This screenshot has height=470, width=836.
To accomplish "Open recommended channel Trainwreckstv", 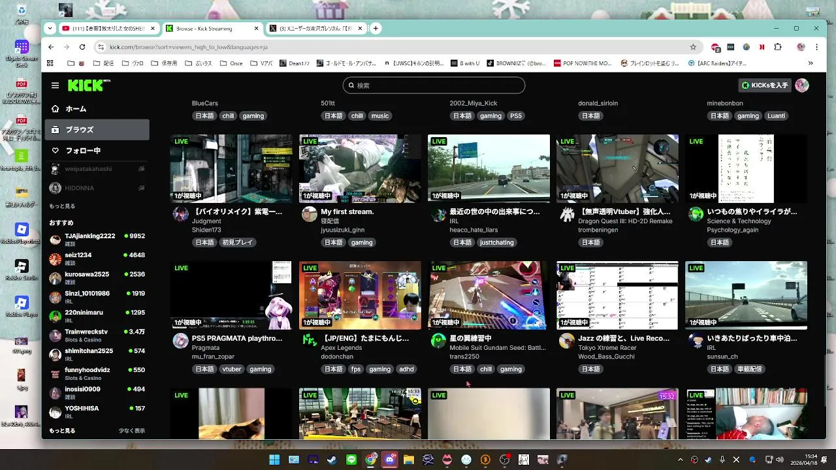I will coord(97,336).
